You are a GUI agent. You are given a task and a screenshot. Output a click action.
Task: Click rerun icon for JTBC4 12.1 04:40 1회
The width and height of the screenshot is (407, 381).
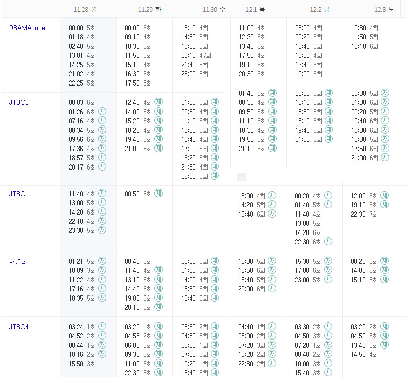pyautogui.click(x=272, y=326)
